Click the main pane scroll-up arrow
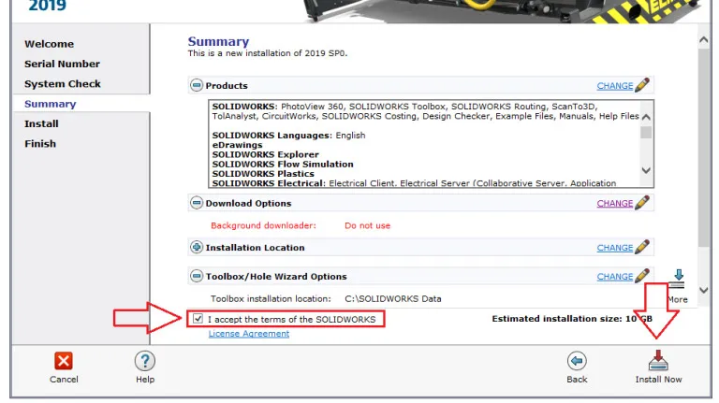 tap(703, 40)
